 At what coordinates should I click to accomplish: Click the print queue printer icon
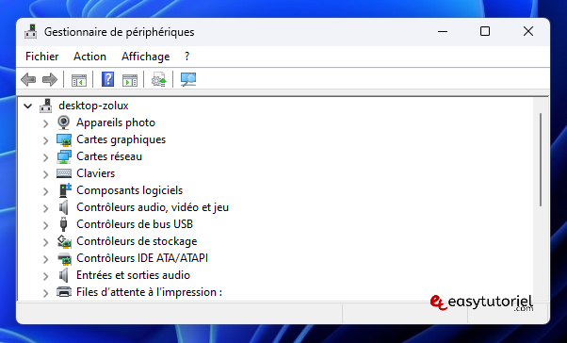pyautogui.click(x=64, y=292)
